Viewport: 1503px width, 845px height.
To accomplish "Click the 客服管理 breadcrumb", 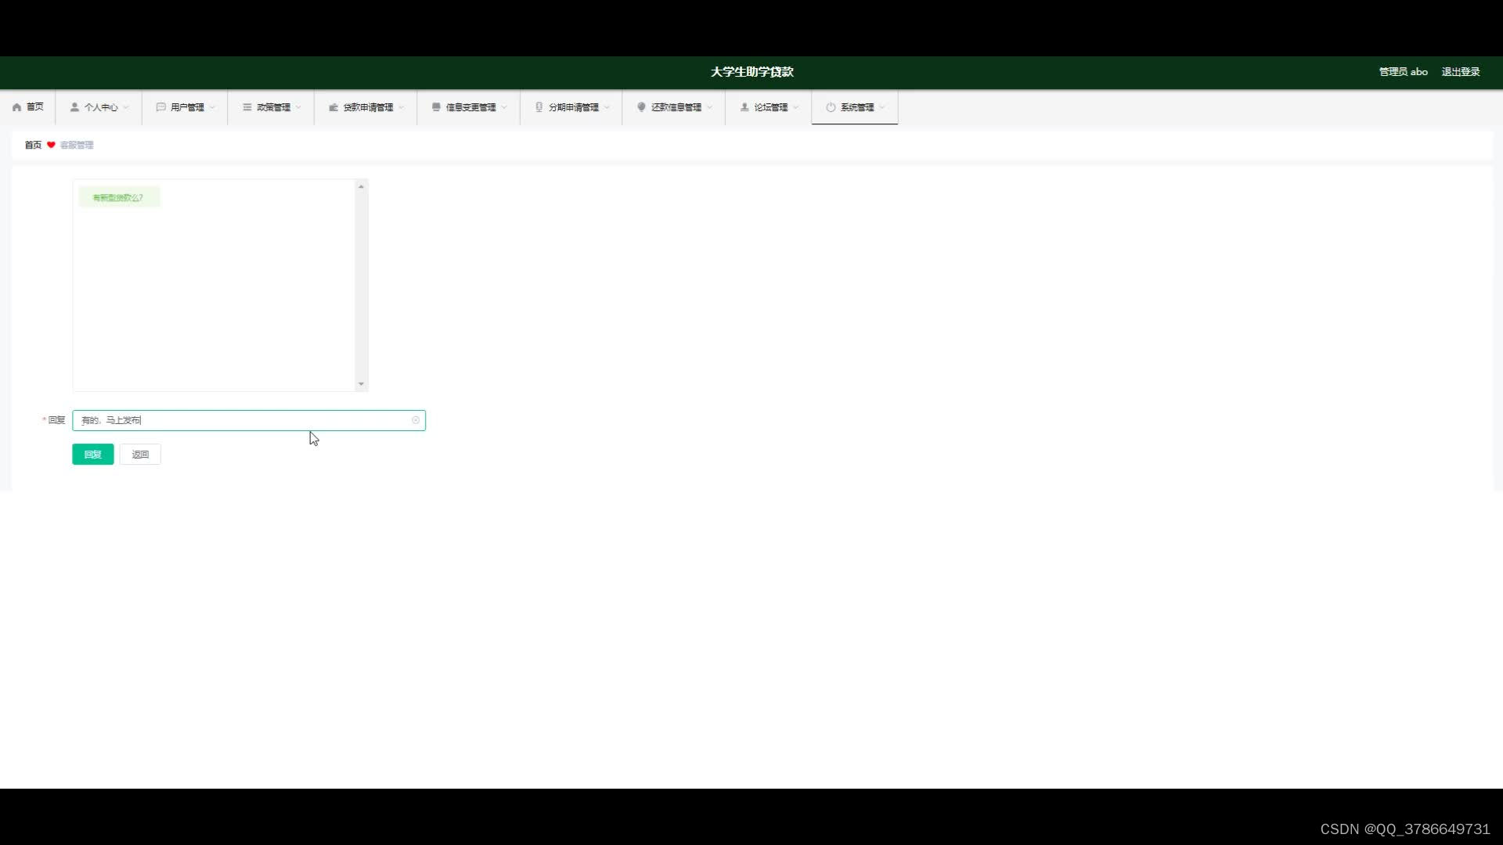I will [77, 145].
